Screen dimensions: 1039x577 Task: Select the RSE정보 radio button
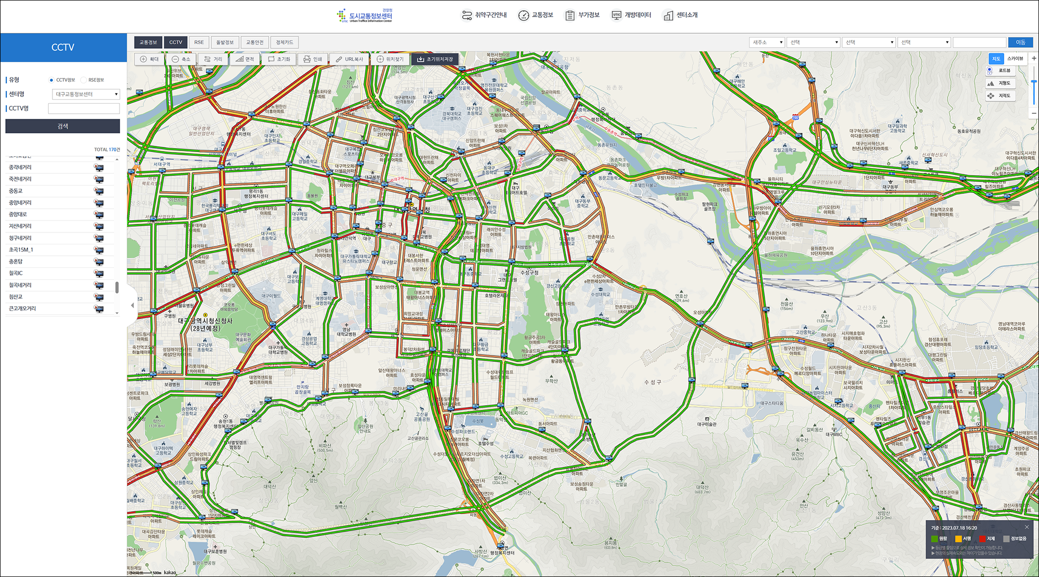coord(84,80)
